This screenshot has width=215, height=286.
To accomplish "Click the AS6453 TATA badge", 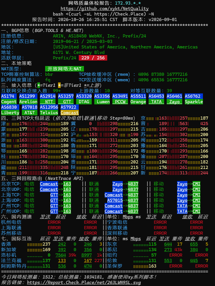I will [x=156, y=99].
